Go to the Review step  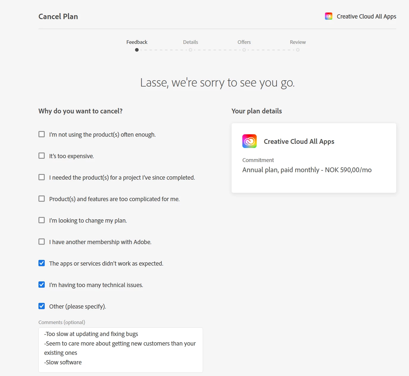(298, 42)
